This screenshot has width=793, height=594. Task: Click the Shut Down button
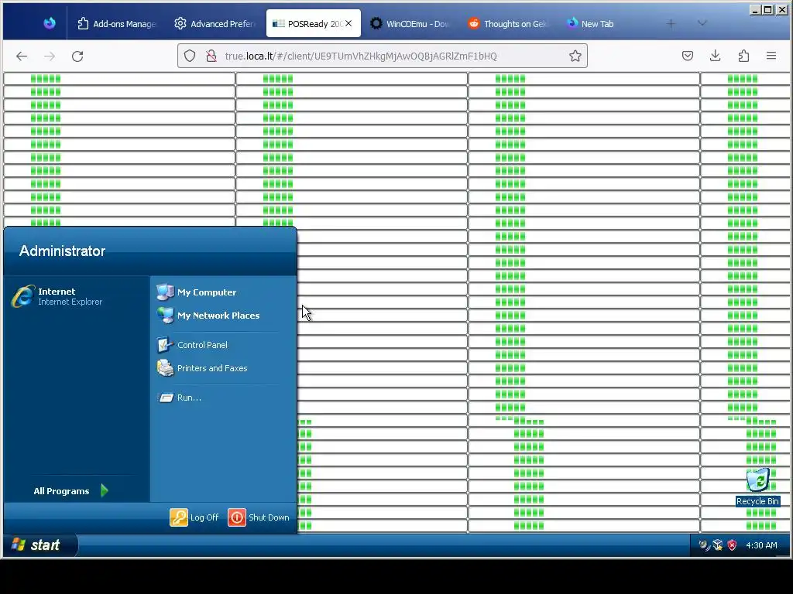click(259, 517)
